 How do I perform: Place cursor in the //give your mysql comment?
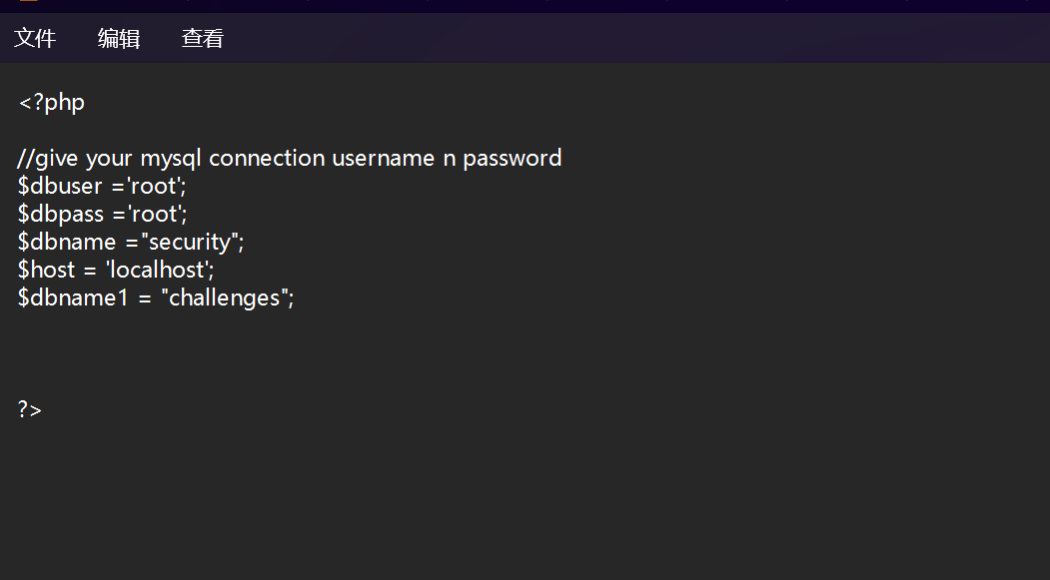290,159
